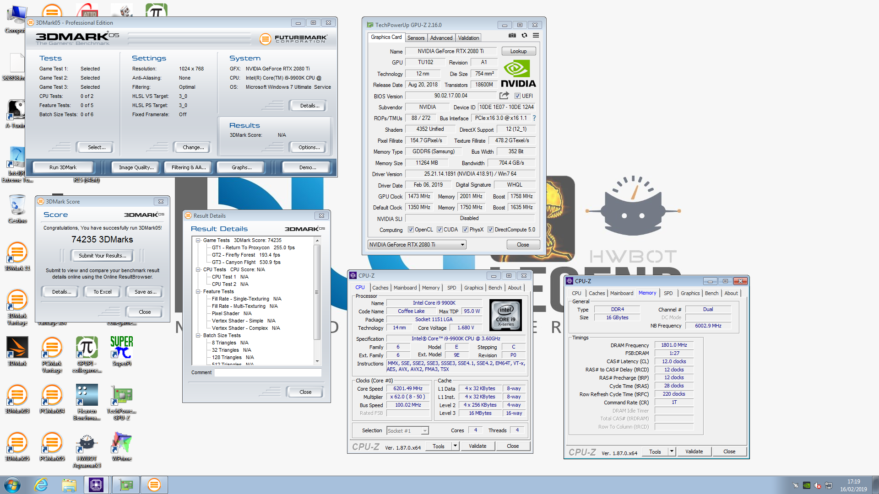Click the Bus Interface question mark icon

point(534,118)
